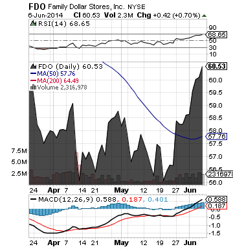Click the Vol 2.3M volume reading

(x=118, y=15)
